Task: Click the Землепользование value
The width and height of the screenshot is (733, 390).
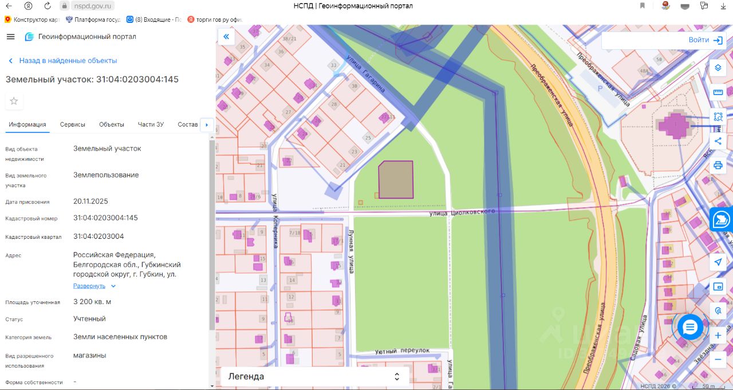Action: pyautogui.click(x=106, y=175)
